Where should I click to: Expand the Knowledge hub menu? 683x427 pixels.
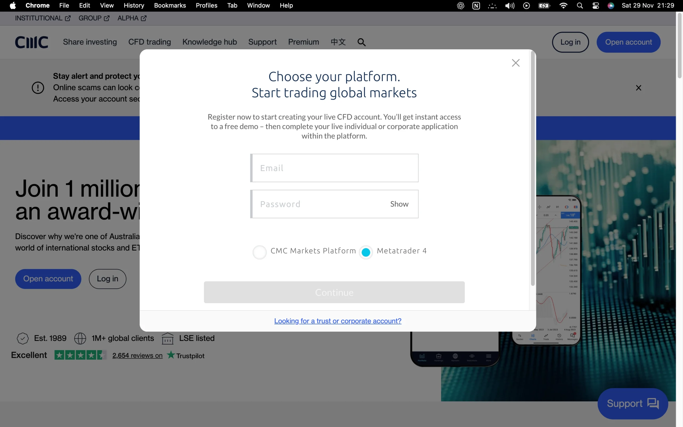[209, 42]
